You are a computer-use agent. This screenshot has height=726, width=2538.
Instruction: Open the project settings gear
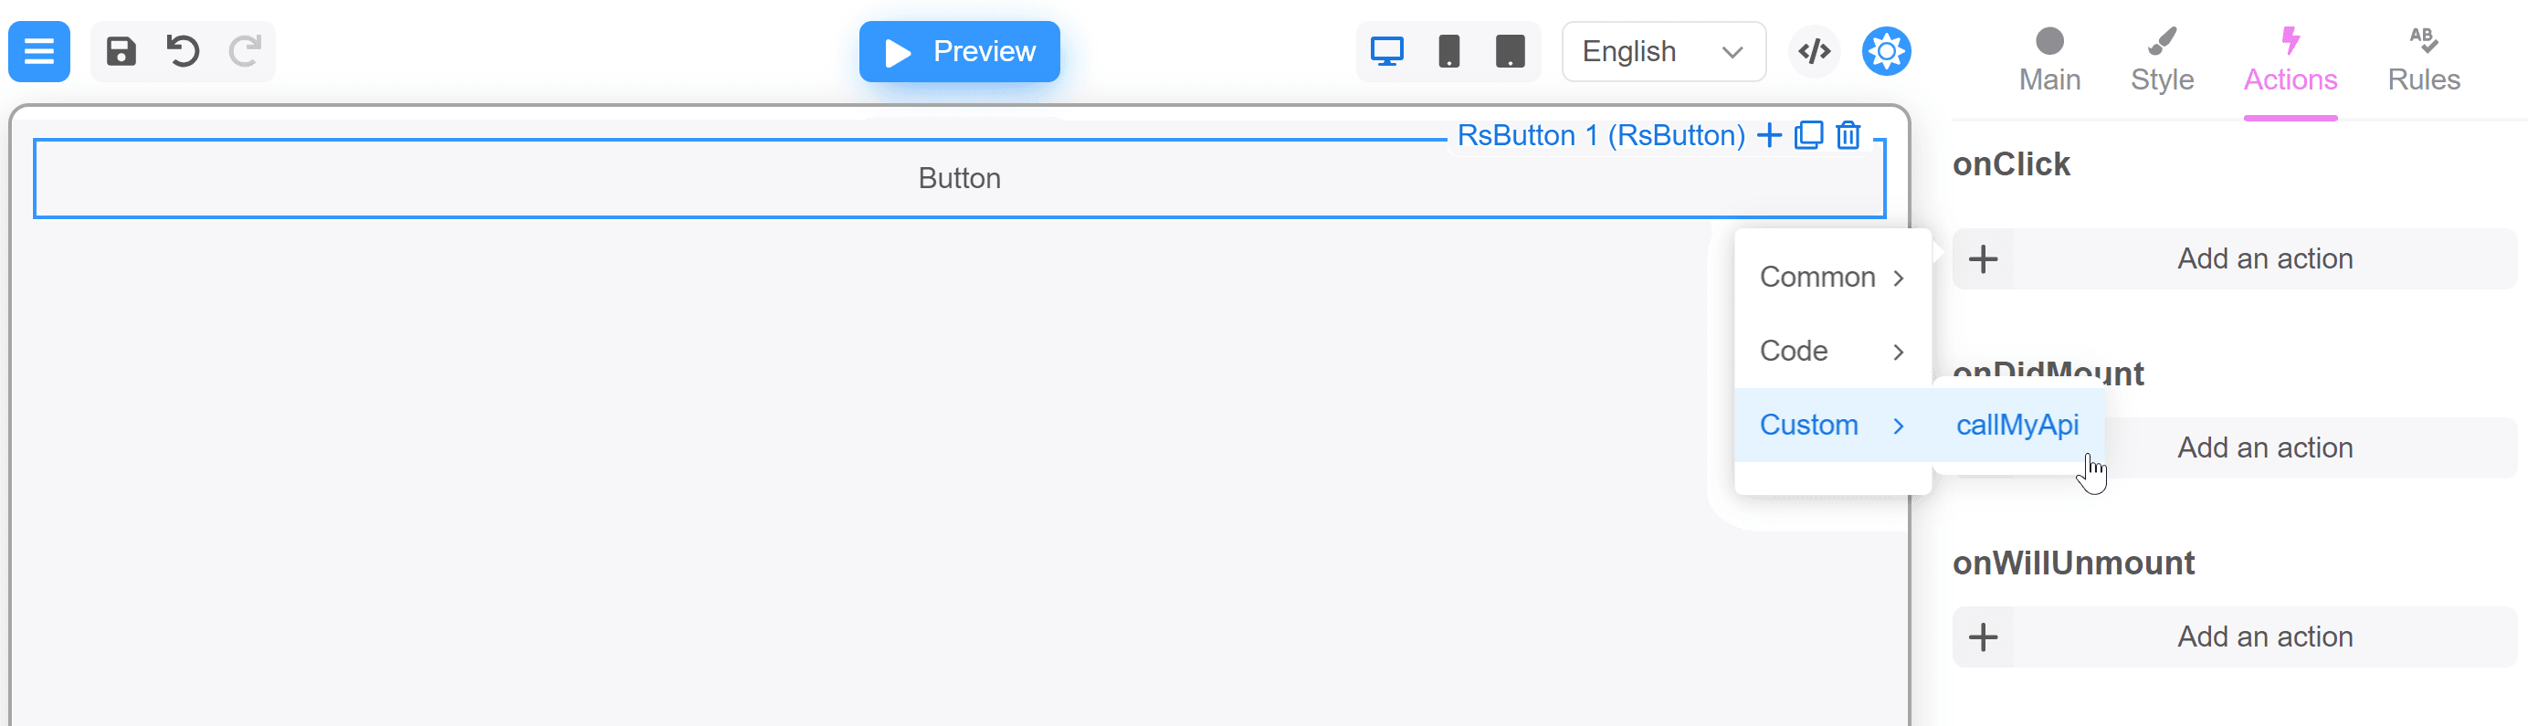1885,51
